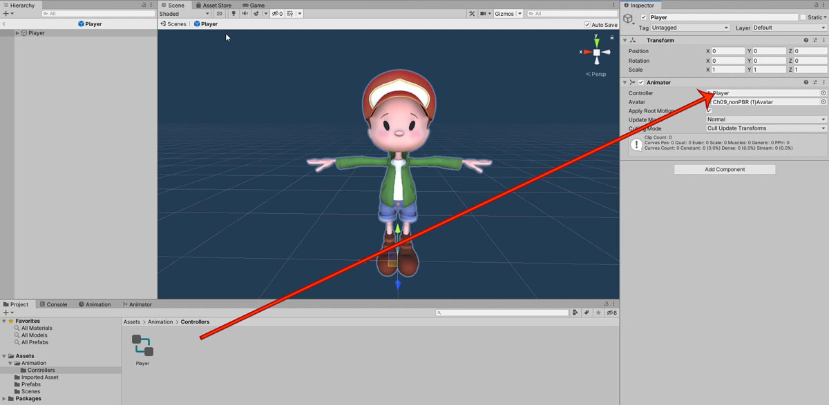Click the Add Component button
The image size is (829, 405).
(x=724, y=169)
